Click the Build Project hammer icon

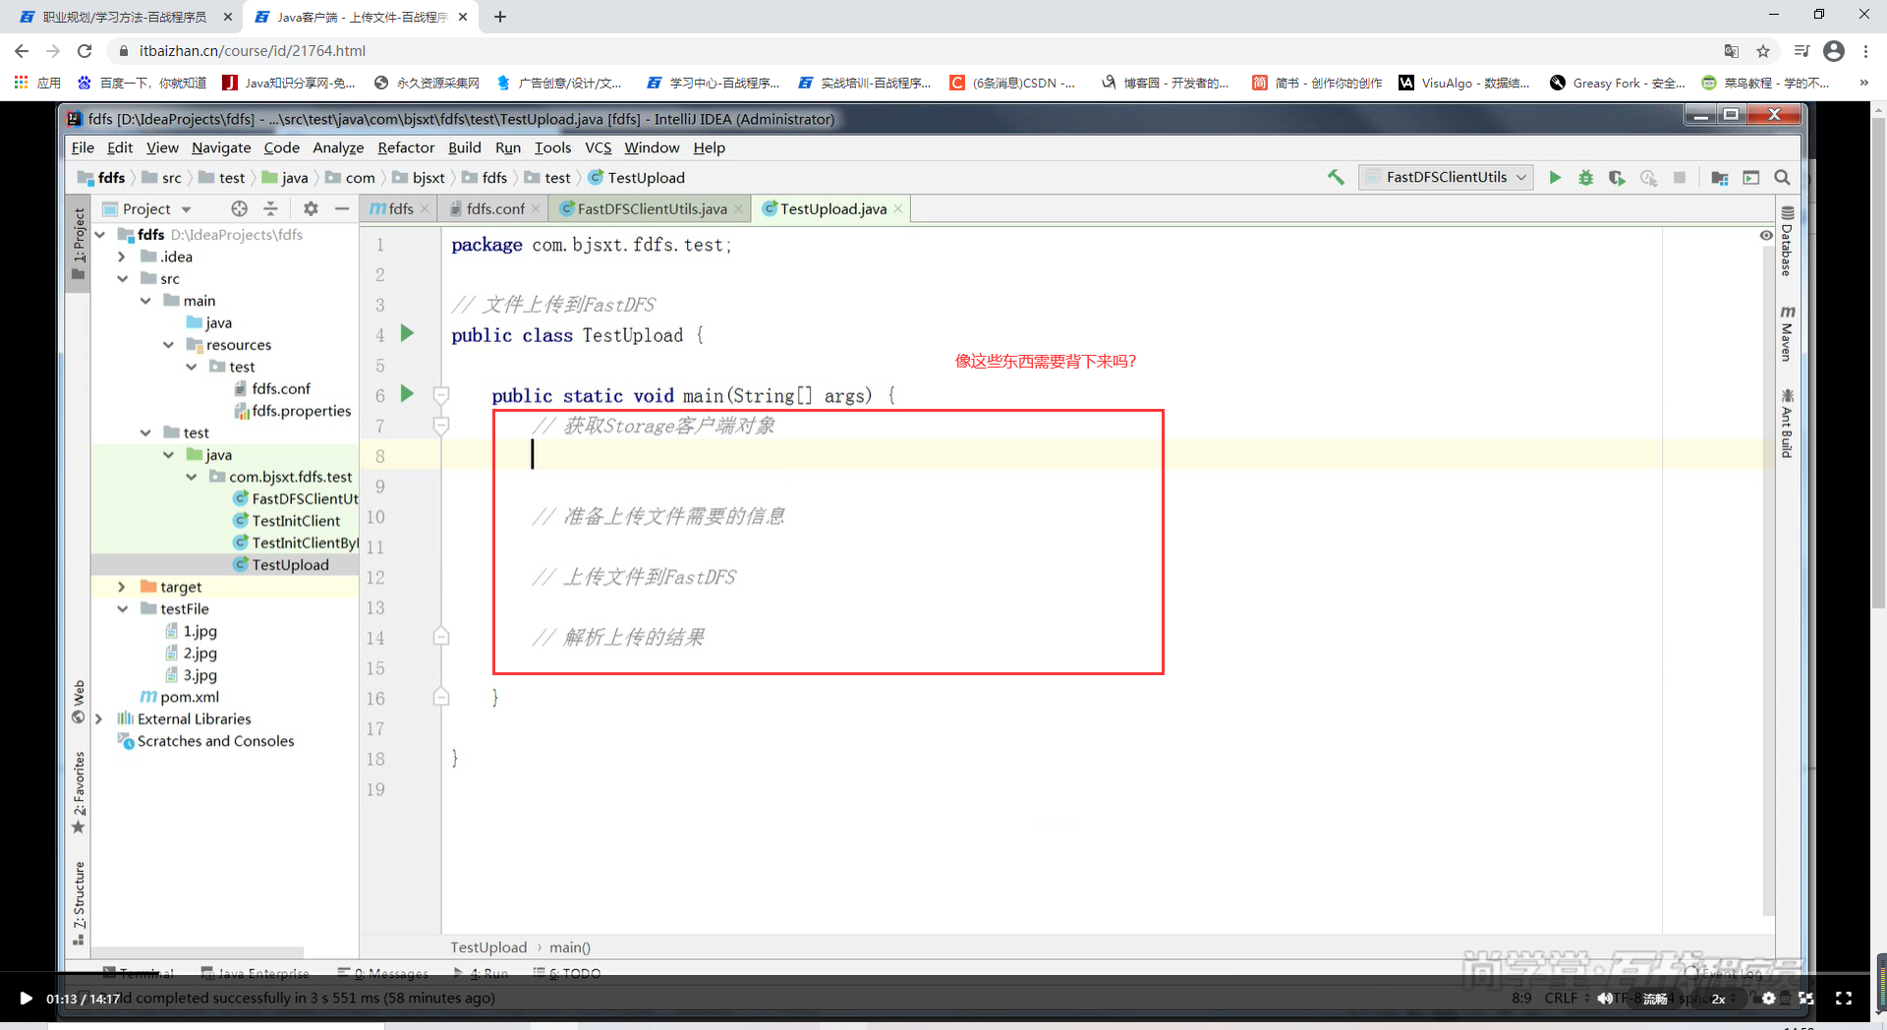tap(1336, 177)
